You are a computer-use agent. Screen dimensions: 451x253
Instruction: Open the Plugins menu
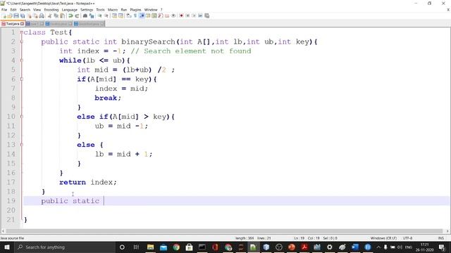coord(135,10)
